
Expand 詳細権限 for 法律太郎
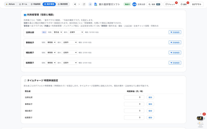[175, 32]
